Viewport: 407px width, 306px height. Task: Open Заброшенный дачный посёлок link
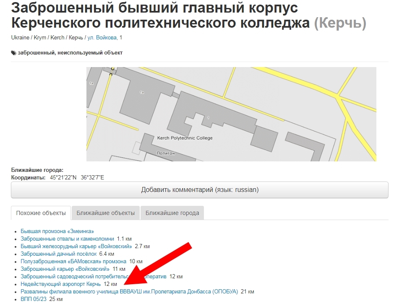point(59,254)
